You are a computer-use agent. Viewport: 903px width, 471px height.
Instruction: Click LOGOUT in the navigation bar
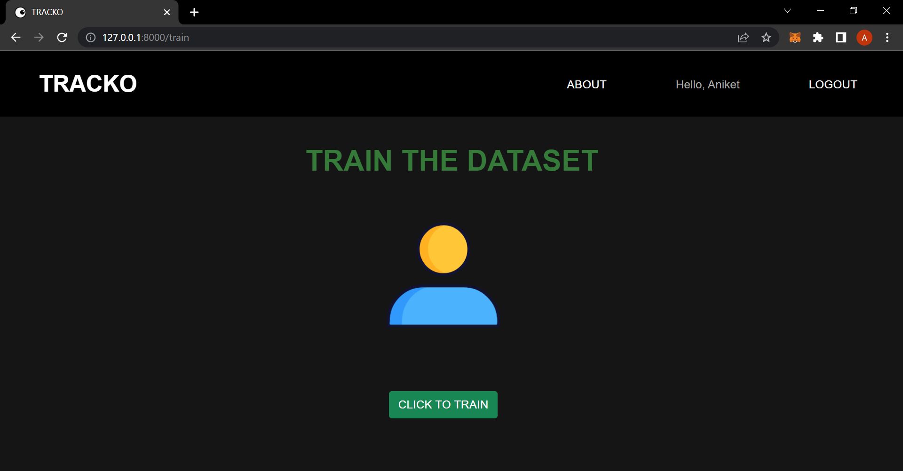click(832, 85)
